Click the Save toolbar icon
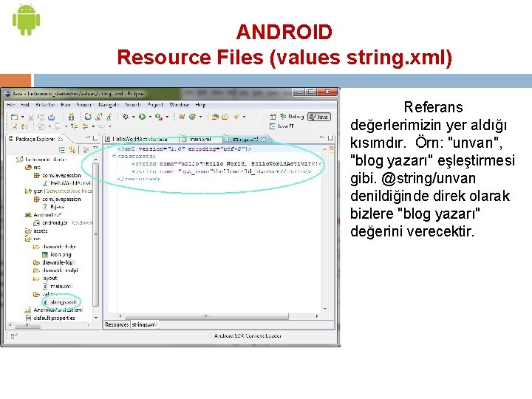The image size is (532, 399). click(31, 117)
